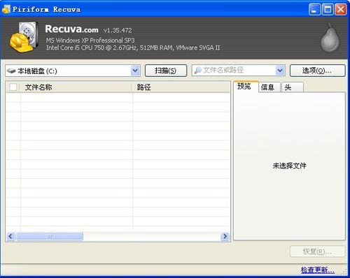Click the 恢复(R)... recover button
Image resolution: width=350 pixels, height=278 pixels.
[317, 251]
